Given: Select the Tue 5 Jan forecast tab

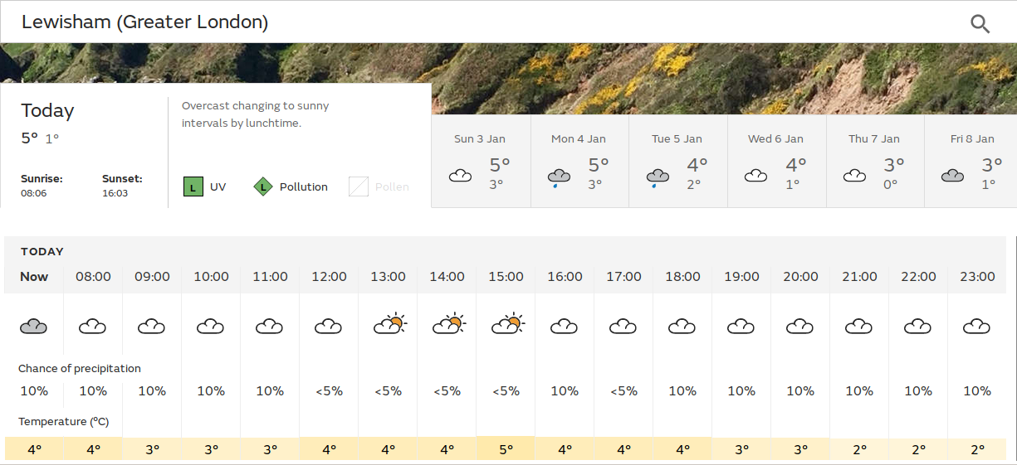Looking at the screenshot, I should tap(677, 161).
